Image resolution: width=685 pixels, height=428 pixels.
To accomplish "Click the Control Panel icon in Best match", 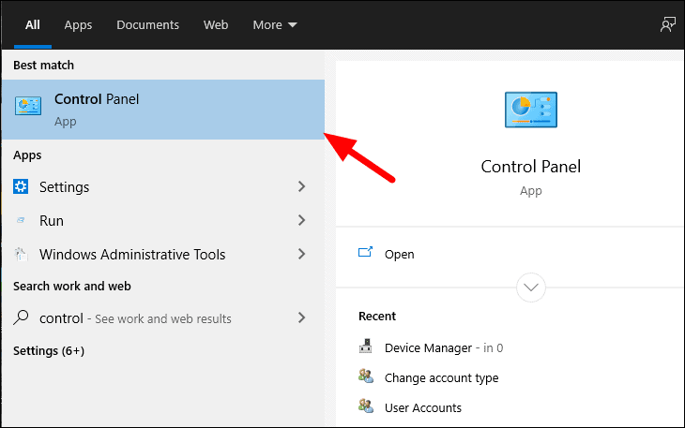I will [28, 106].
